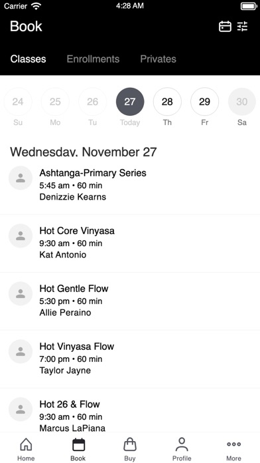Tap the More three-dots icon
Screen dimensions: 260x463
(x=233, y=444)
